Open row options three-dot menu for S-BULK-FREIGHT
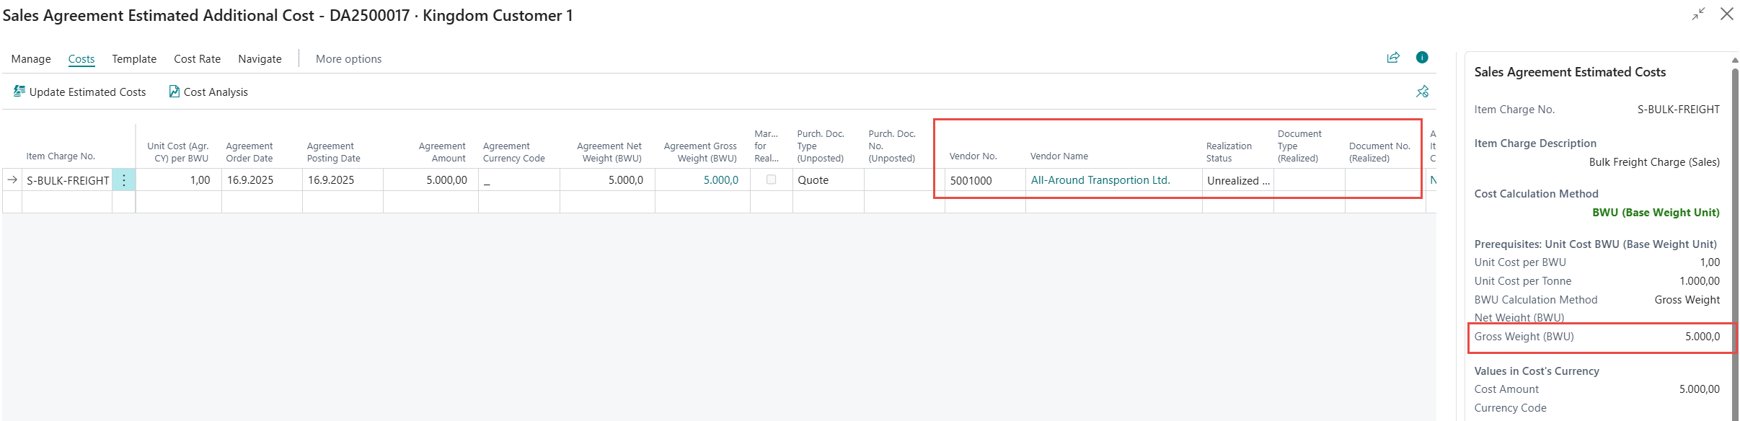This screenshot has width=1740, height=421. point(124,180)
